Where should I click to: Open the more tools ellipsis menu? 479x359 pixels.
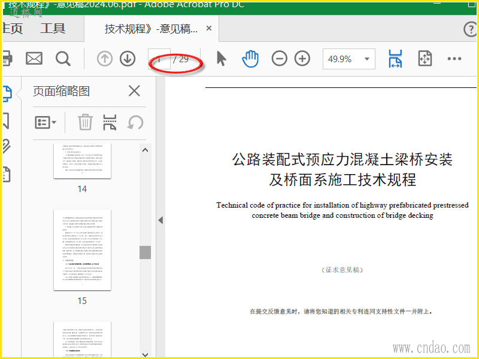[454, 59]
